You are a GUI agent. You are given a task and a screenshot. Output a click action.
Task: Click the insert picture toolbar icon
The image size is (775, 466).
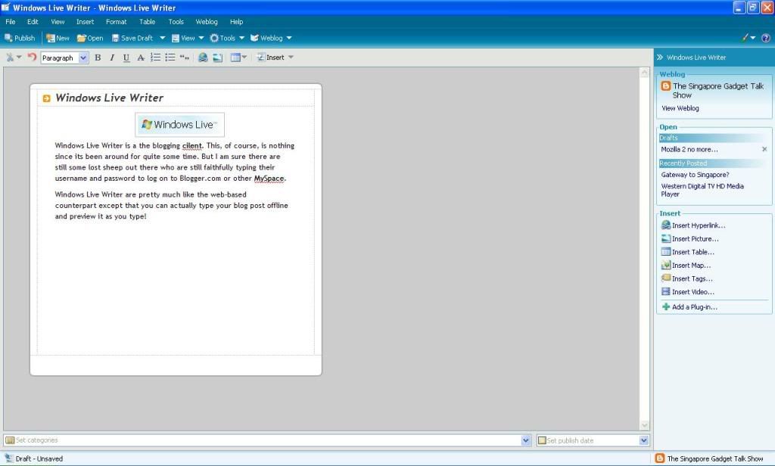tap(217, 57)
